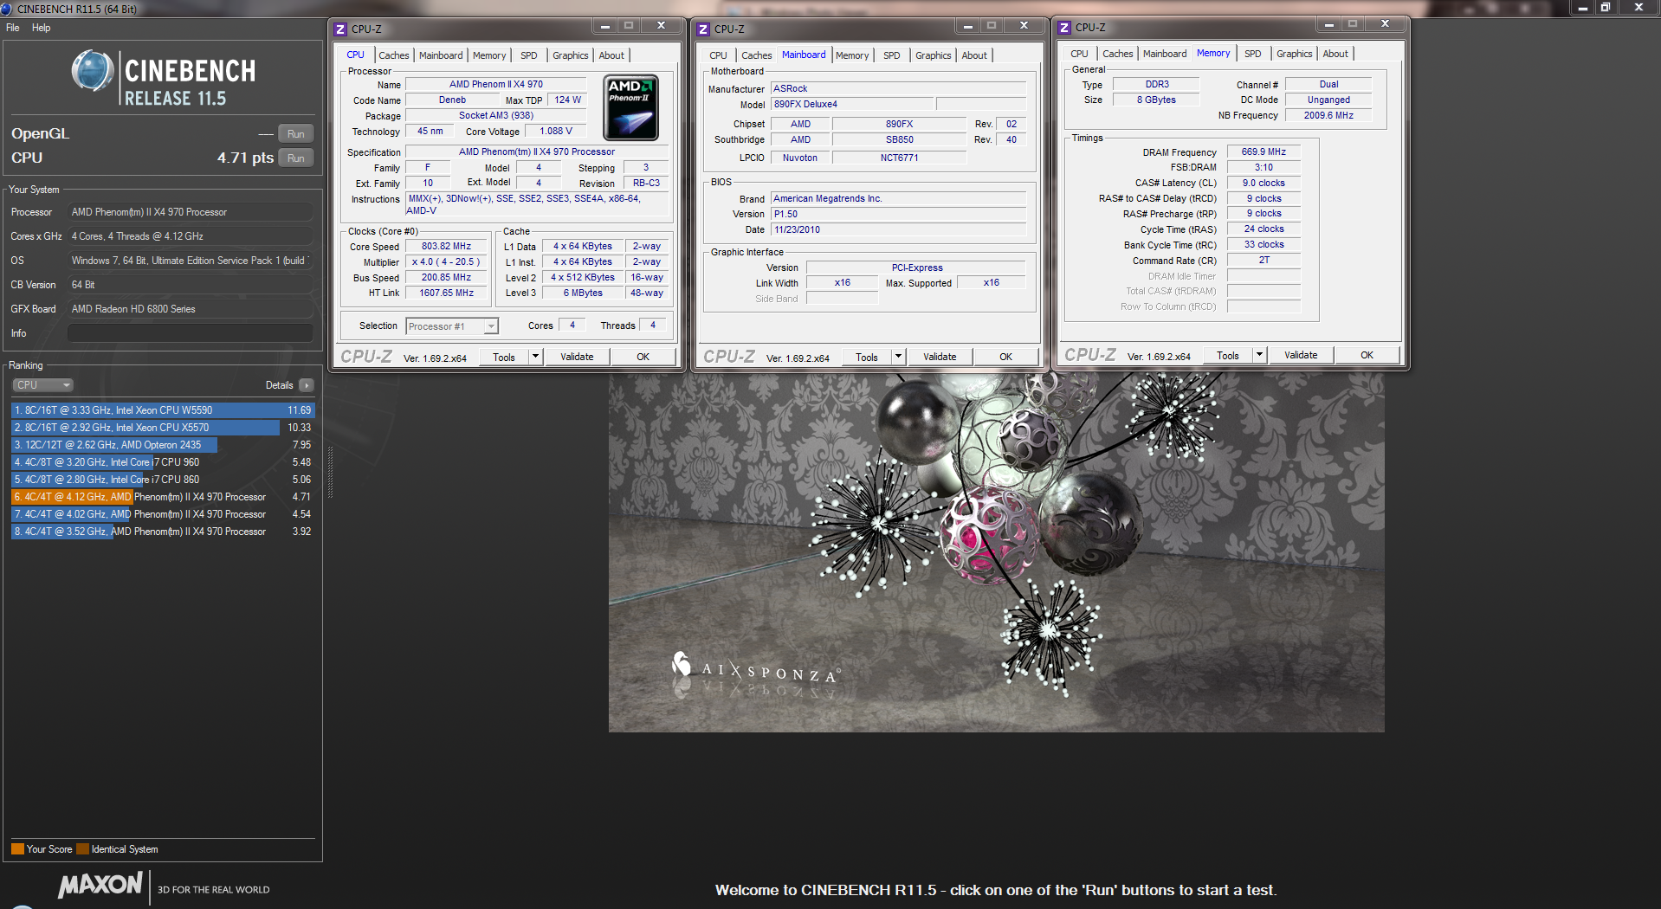Select Caches tab in the Memory CPU-Z window
The height and width of the screenshot is (909, 1661).
tap(1118, 54)
